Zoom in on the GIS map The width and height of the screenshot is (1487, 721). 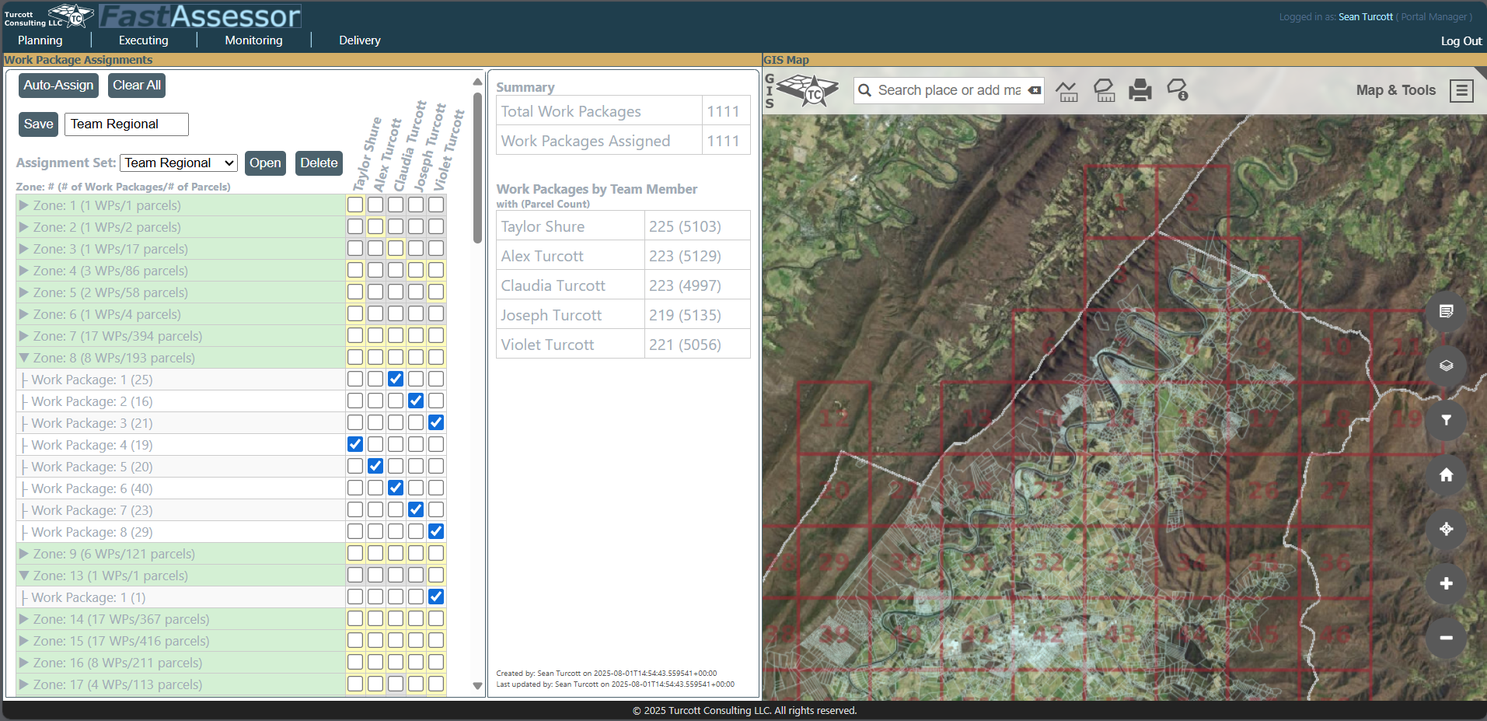tap(1446, 584)
